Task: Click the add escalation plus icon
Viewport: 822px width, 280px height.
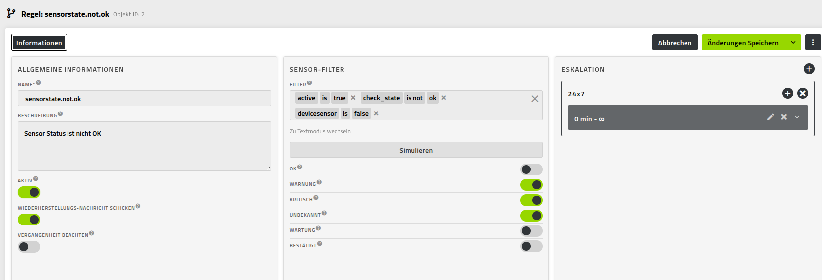Action: point(809,69)
